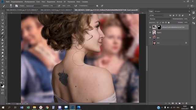
Task: Create new adjustment layer icon
Action: (176, 103)
